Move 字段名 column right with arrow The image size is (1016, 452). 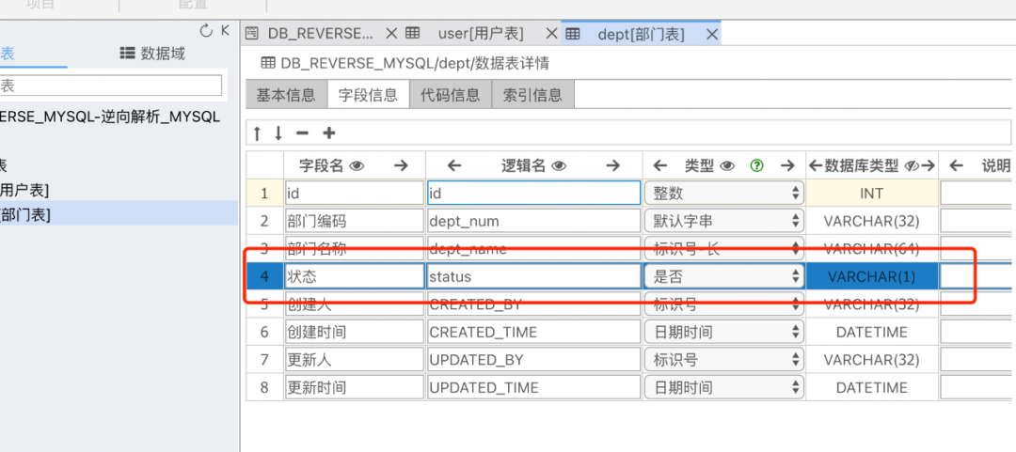pyautogui.click(x=401, y=166)
